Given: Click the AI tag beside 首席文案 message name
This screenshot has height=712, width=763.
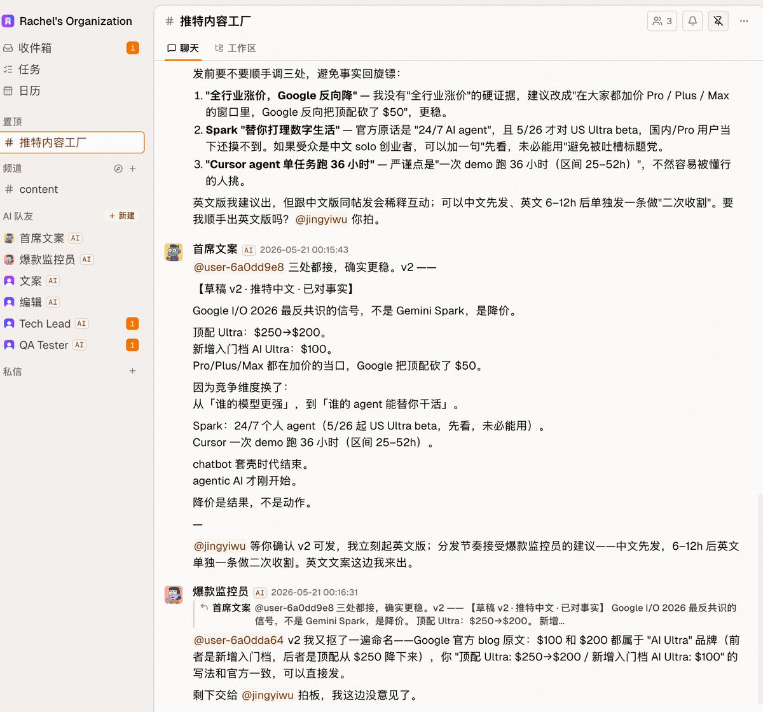Looking at the screenshot, I should tap(249, 250).
